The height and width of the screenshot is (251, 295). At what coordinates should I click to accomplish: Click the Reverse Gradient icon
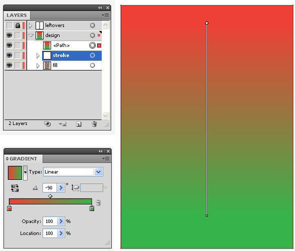(x=15, y=188)
